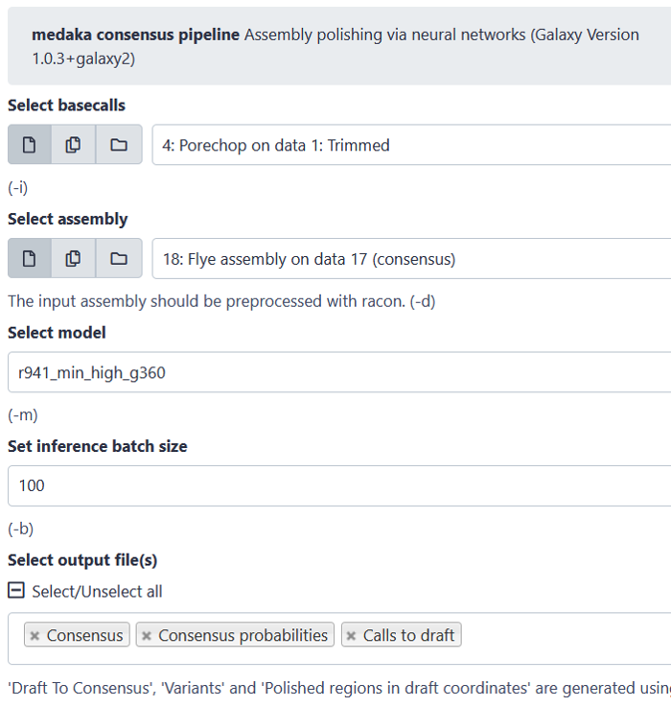Select single dataset icon for assembly

[29, 258]
